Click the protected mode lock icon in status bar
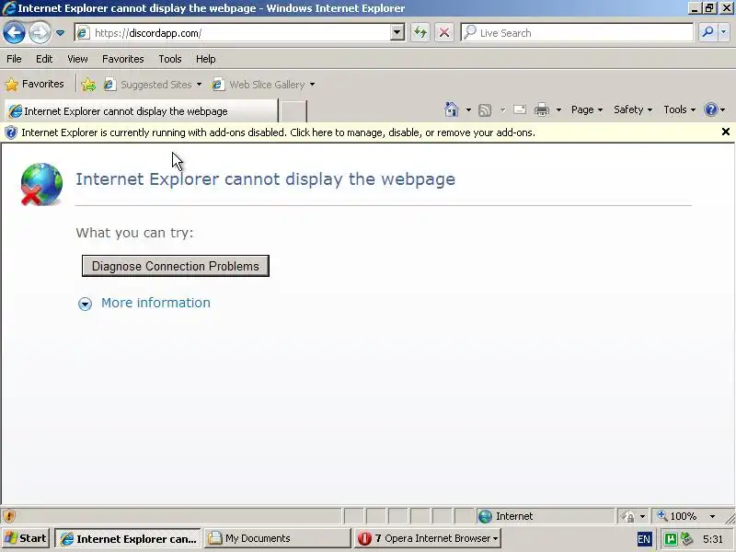736x552 pixels. 627,516
